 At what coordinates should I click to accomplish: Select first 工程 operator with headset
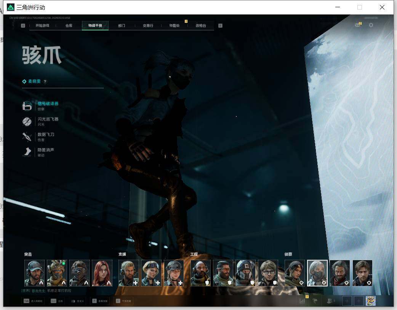[200, 273]
